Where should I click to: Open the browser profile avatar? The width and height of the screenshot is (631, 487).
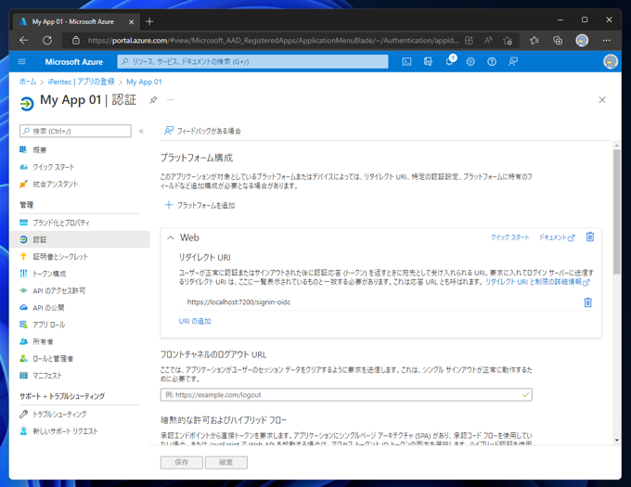(582, 40)
